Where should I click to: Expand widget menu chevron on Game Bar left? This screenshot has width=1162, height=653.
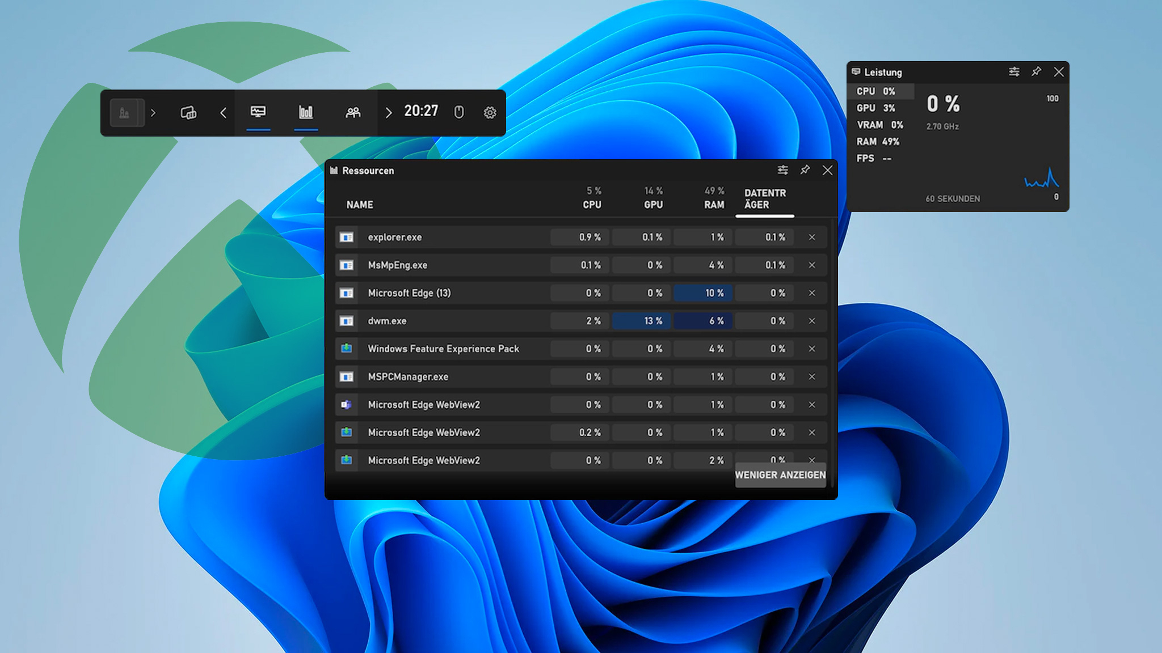click(153, 112)
